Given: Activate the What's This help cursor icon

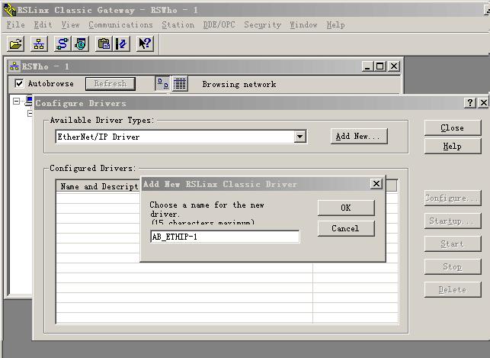Looking at the screenshot, I should [145, 44].
